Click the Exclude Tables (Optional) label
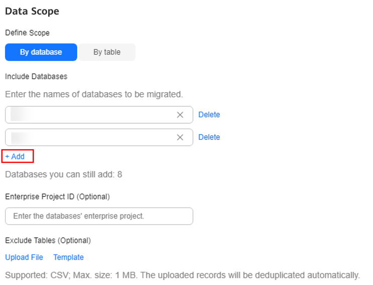The image size is (373, 285). pyautogui.click(x=48, y=240)
